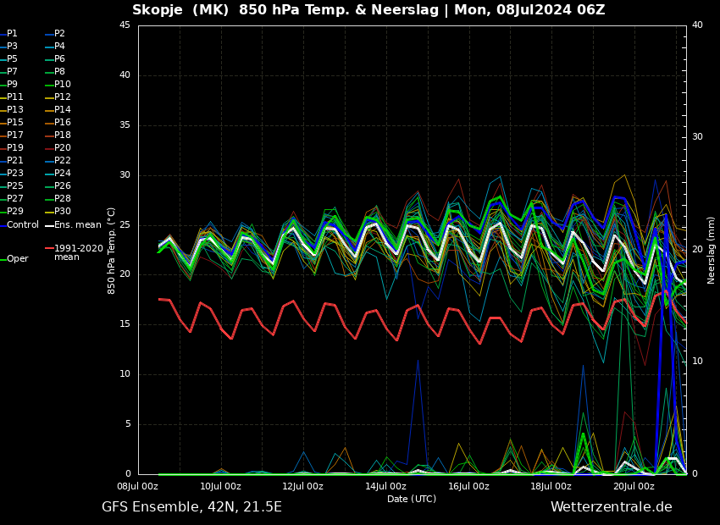Click the P30 legend entry

point(62,212)
